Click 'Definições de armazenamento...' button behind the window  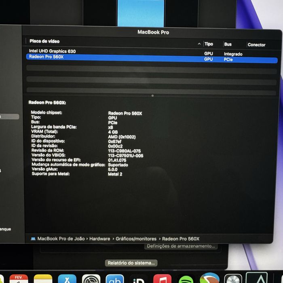[x=181, y=246]
